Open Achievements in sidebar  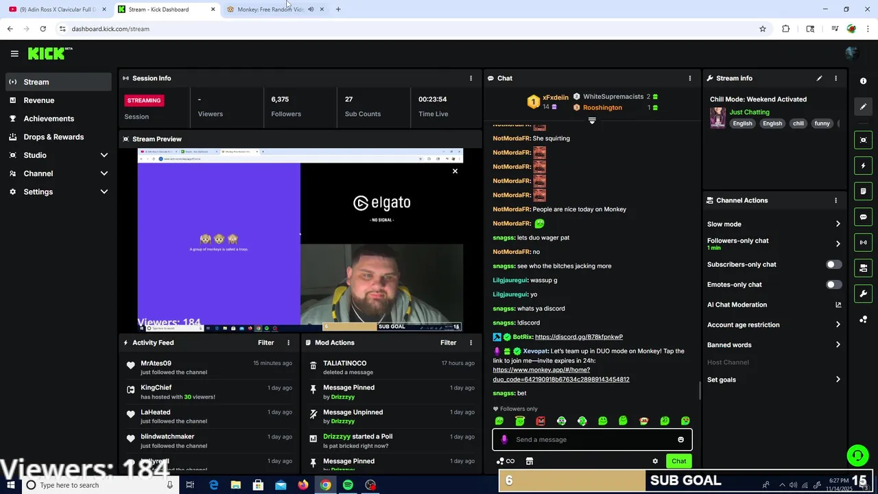point(58,119)
